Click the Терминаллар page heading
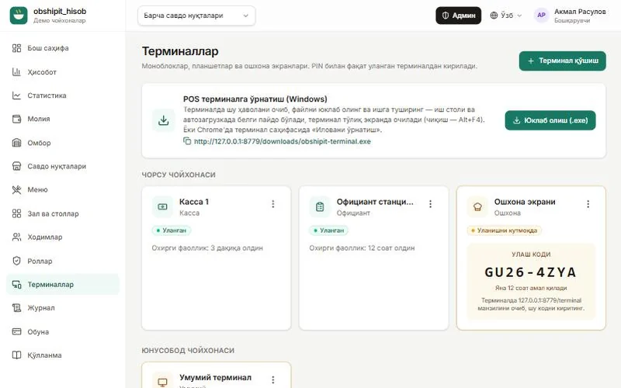The width and height of the screenshot is (621, 388). click(x=180, y=51)
